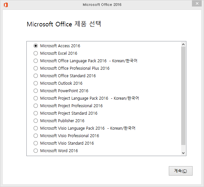
Task: Choose the Microsoft Excel 2016 radio option
Action: (36, 53)
